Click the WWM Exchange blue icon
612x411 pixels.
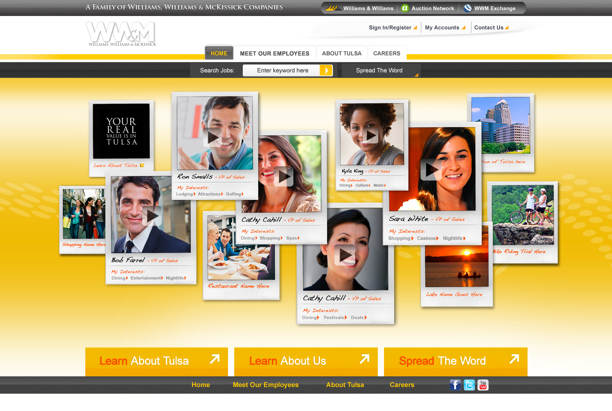(x=468, y=8)
